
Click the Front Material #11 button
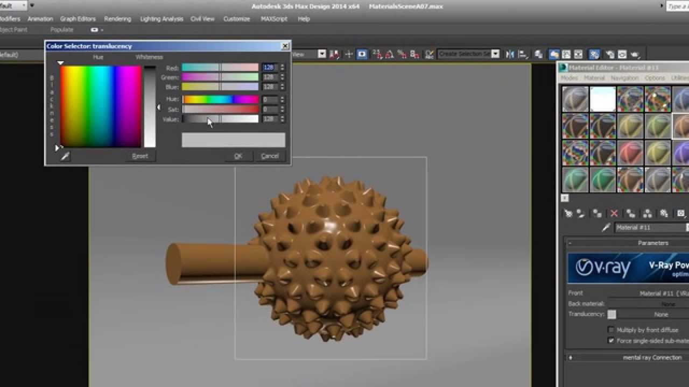click(649, 293)
